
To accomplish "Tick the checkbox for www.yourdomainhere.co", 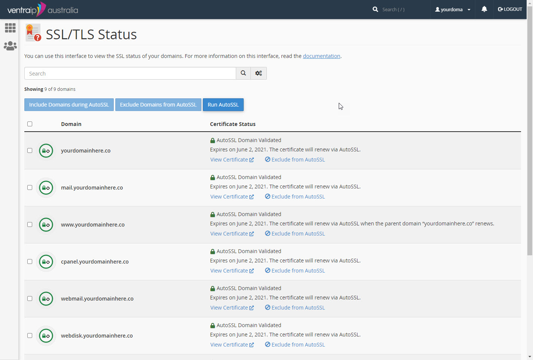I will [x=30, y=225].
